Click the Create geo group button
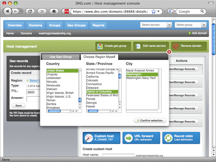The height and width of the screenshot is (162, 216). (113, 46)
